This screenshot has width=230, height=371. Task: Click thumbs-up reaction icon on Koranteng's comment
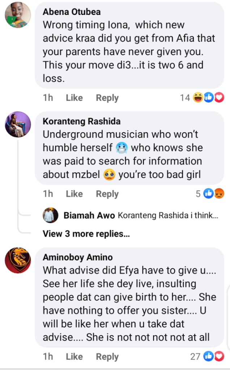coord(209,193)
